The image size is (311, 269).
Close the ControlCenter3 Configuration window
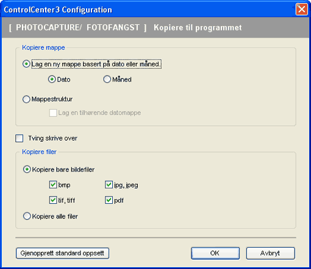301,9
